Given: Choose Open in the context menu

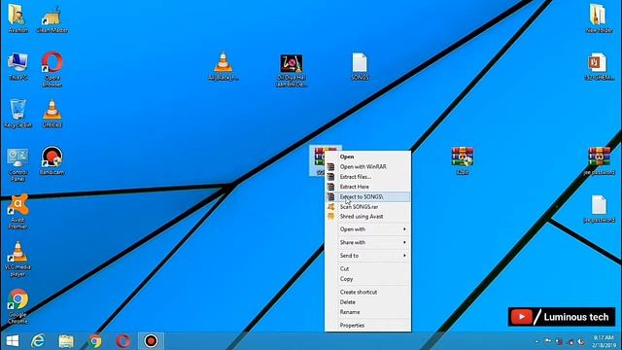Looking at the screenshot, I should (x=367, y=157).
